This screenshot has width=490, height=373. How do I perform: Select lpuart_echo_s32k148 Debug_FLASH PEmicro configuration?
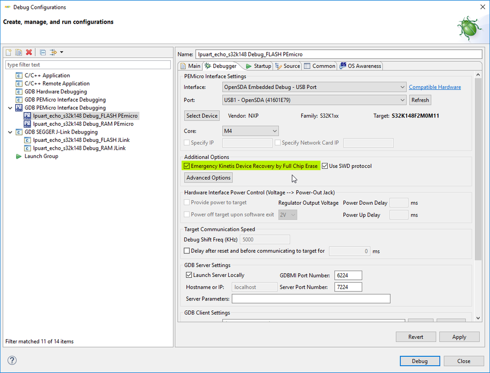click(x=85, y=116)
